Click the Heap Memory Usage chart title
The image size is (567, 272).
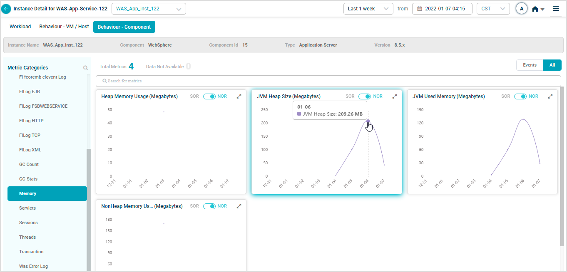coord(139,96)
